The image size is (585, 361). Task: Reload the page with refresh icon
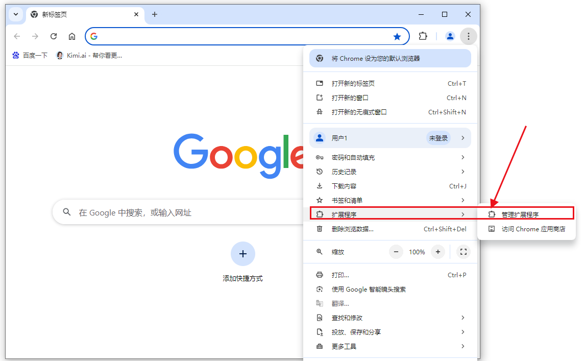[x=54, y=36]
